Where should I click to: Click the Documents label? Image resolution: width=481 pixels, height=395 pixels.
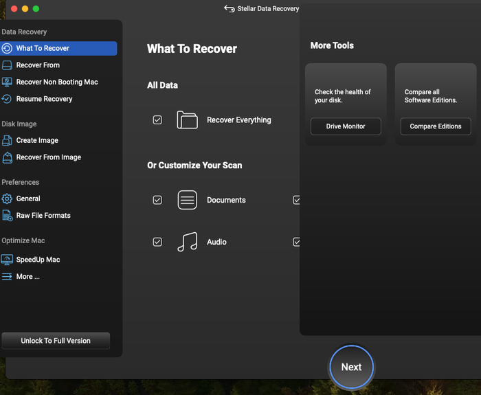(x=226, y=200)
